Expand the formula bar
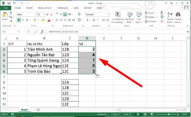The height and width of the screenshot is (117, 191). 188,32
